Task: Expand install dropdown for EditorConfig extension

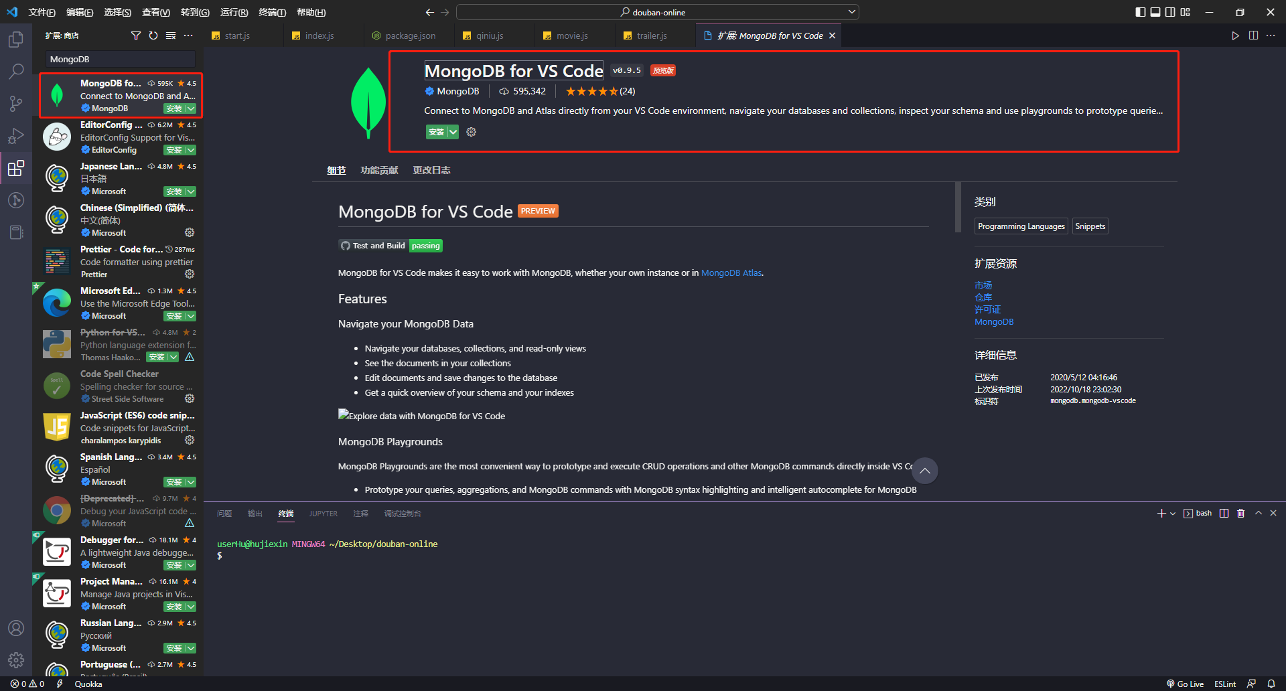Action: 191,150
